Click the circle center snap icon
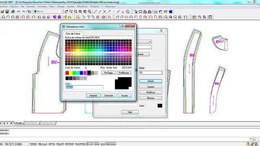The image size is (260, 146). (128, 11)
